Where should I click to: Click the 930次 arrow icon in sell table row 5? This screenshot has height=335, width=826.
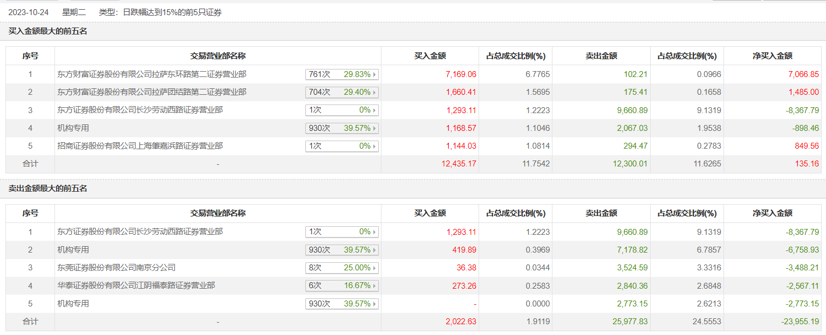click(375, 304)
